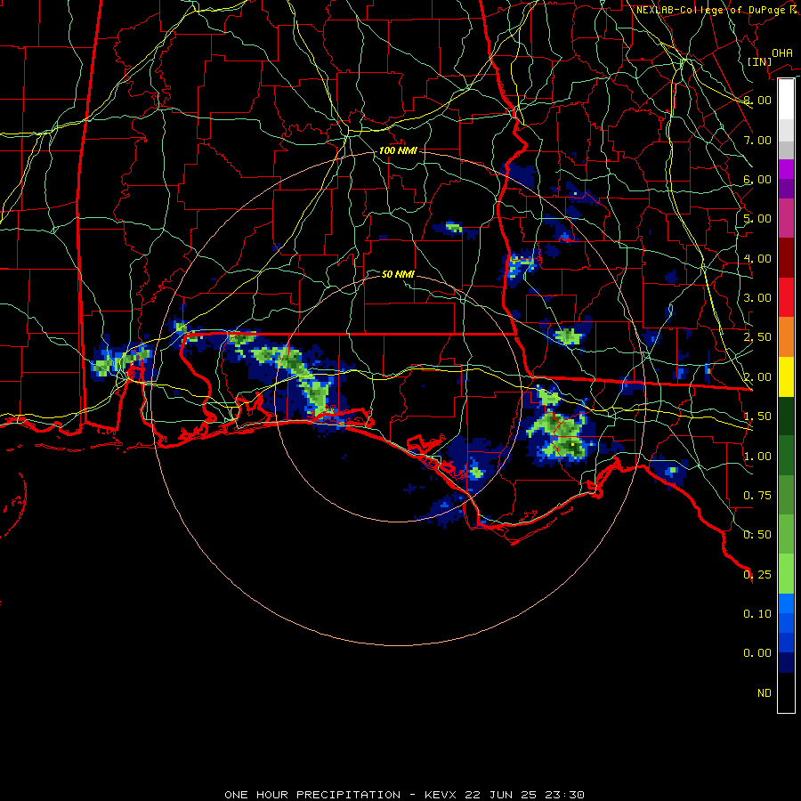801x801 pixels.
Task: Click the '5.00' legend value
Action: click(x=757, y=219)
